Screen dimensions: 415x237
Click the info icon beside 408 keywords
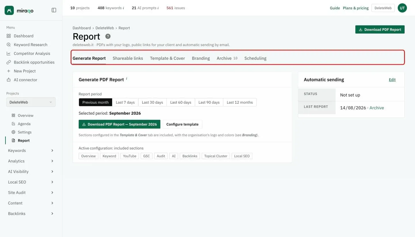[x=123, y=8]
